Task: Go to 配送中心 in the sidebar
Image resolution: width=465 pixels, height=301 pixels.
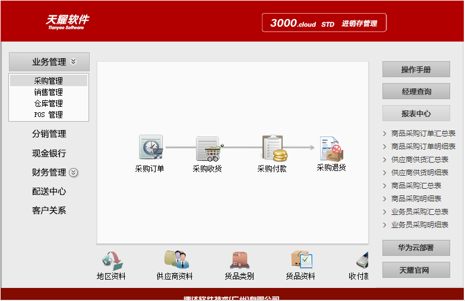Action: 49,192
